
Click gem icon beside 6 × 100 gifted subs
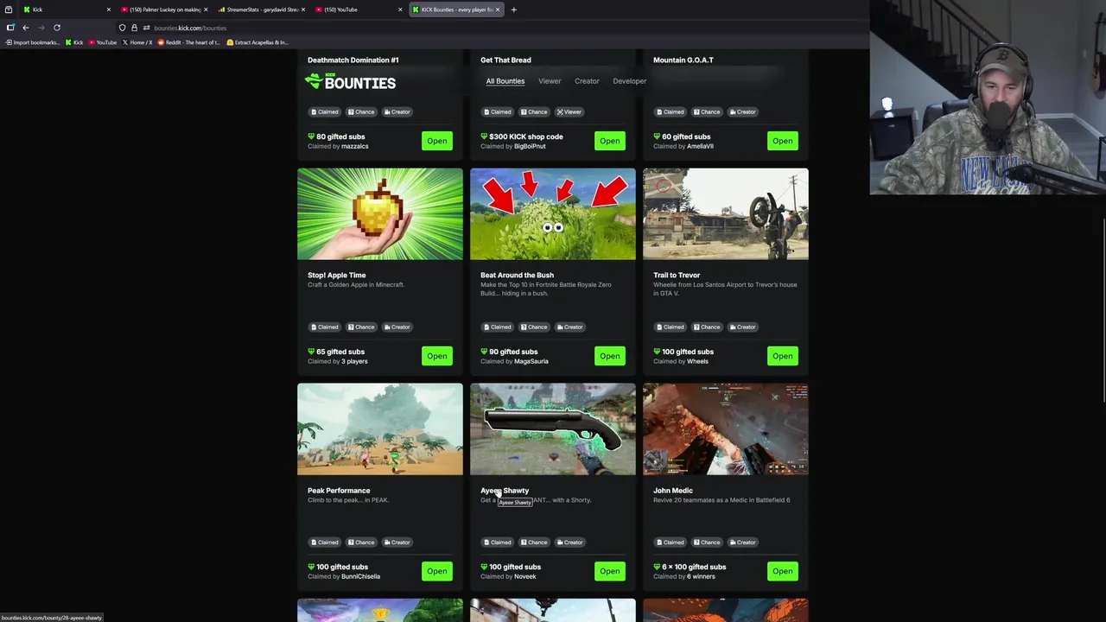[x=657, y=567]
